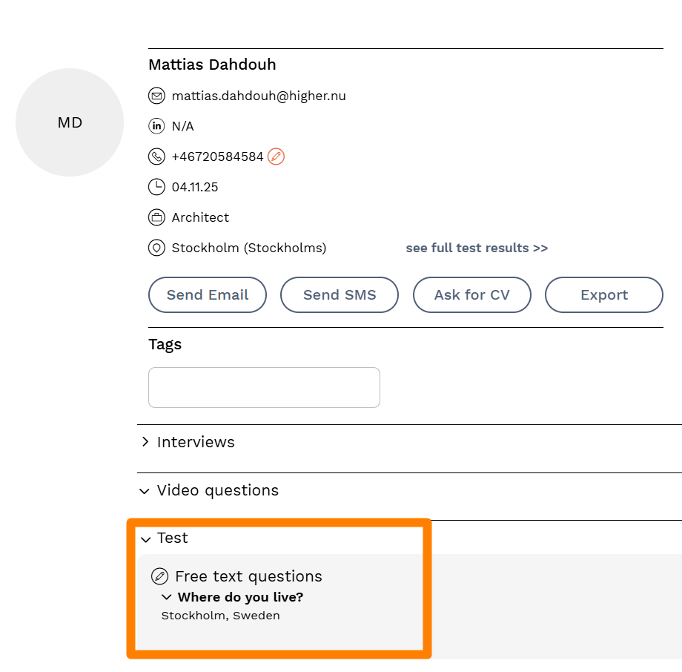Click the location pin icon
The width and height of the screenshot is (682, 672).
(x=156, y=248)
